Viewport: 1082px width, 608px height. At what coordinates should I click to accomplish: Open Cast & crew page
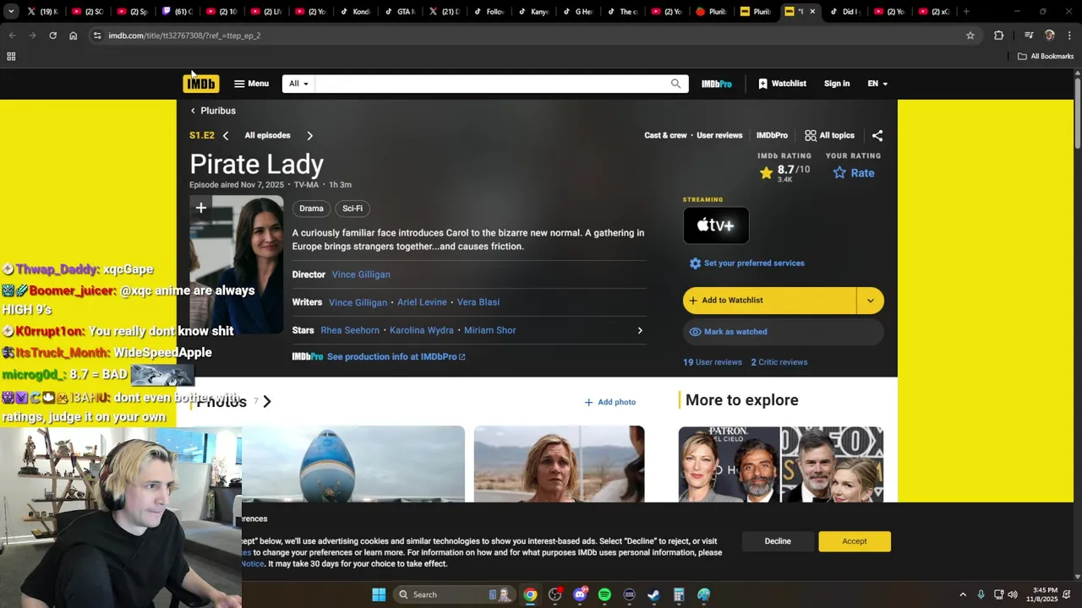665,135
